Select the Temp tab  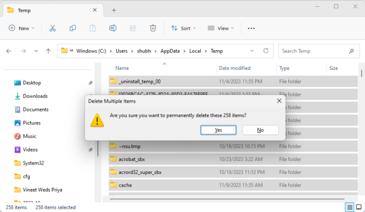pyautogui.click(x=53, y=10)
